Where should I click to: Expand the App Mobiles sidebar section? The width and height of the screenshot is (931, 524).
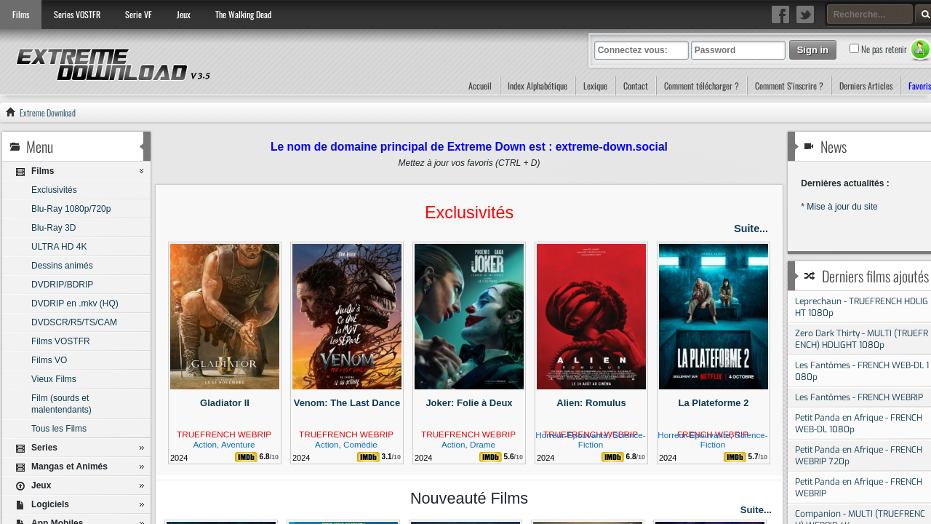pos(141,521)
